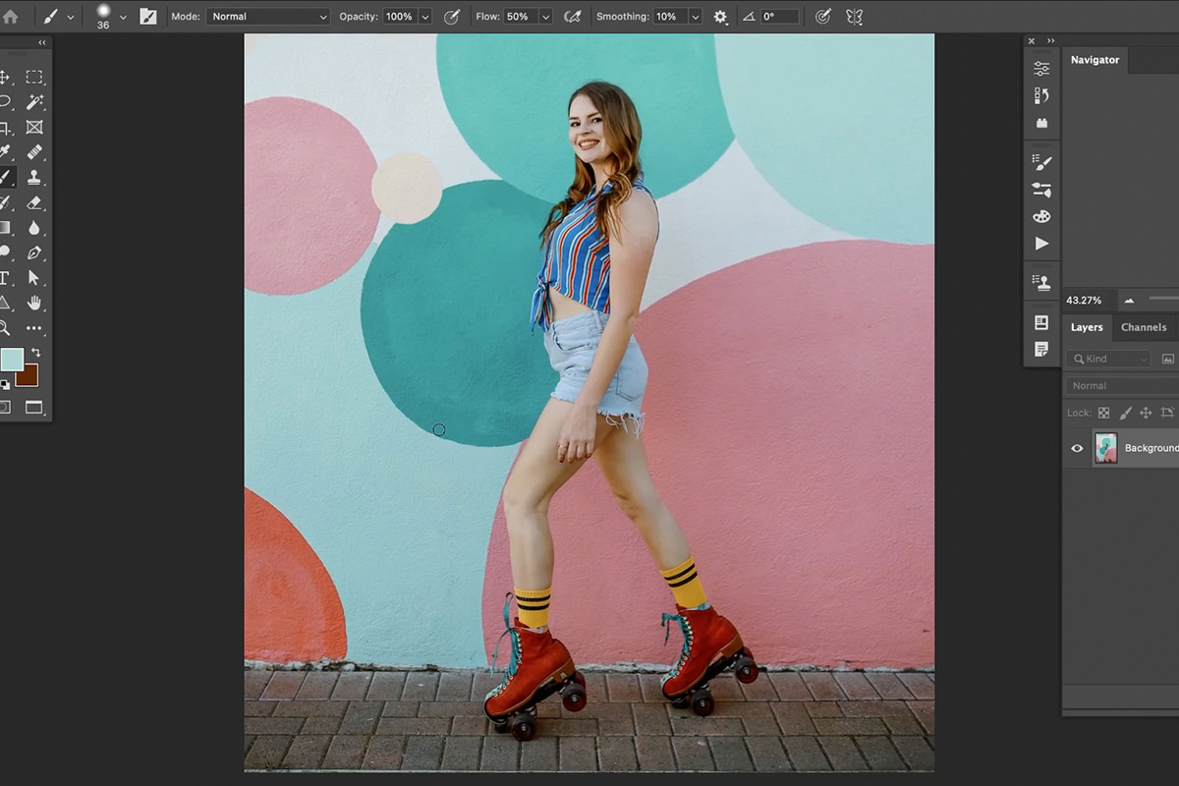1179x786 pixels.
Task: Choose the Clone Stamp tool
Action: [35, 178]
